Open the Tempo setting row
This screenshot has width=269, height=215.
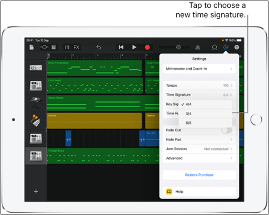click(199, 85)
